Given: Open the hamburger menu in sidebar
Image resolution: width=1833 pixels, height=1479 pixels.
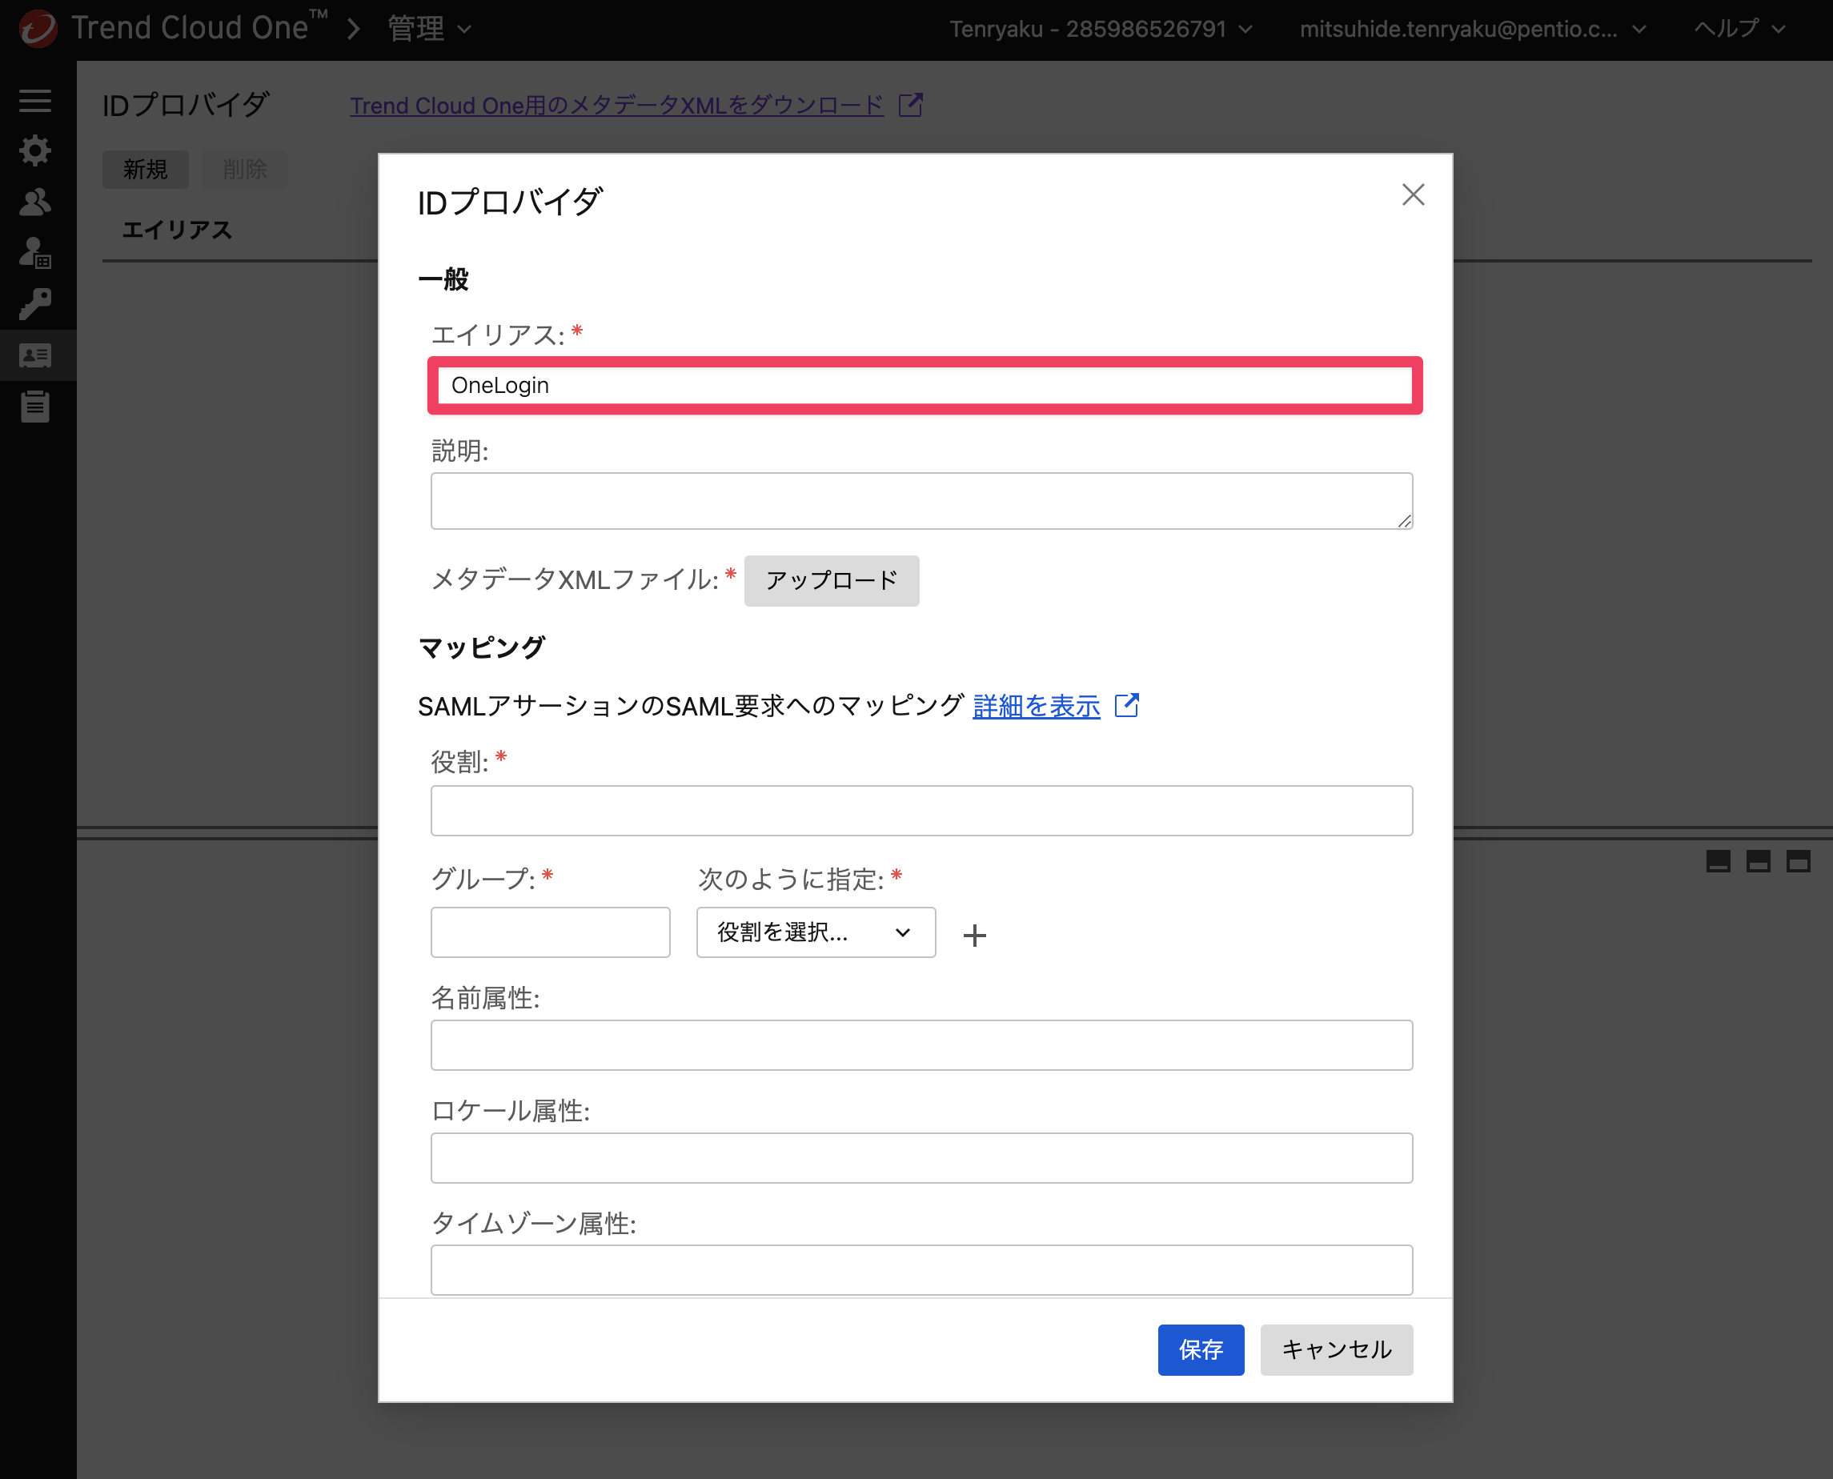Looking at the screenshot, I should click(x=35, y=101).
